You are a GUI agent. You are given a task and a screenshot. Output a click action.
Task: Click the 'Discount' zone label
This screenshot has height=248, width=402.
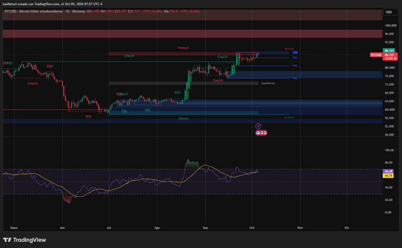pos(184,118)
